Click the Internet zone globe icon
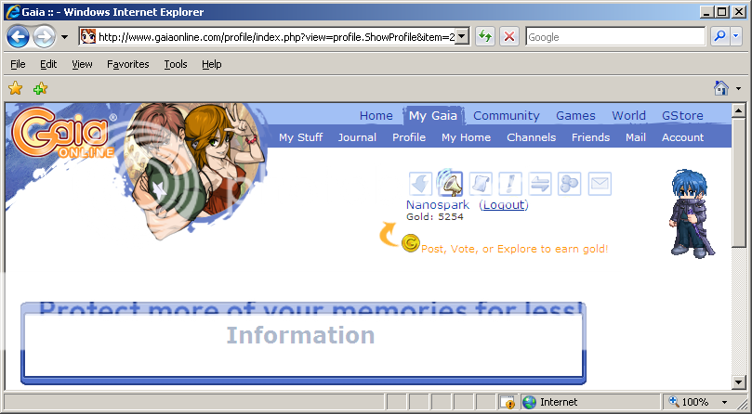 point(529,402)
